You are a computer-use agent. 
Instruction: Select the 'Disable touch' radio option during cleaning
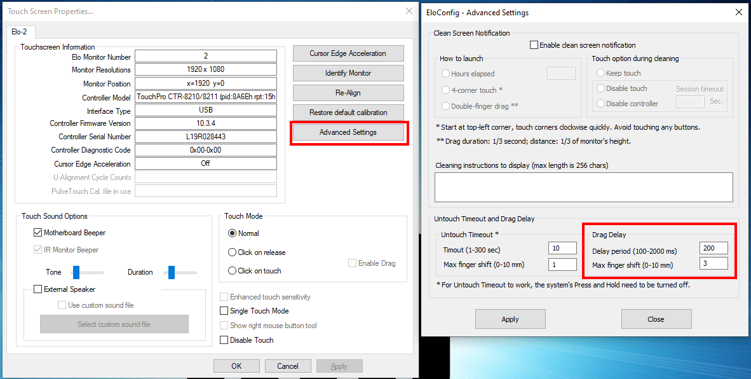[600, 88]
